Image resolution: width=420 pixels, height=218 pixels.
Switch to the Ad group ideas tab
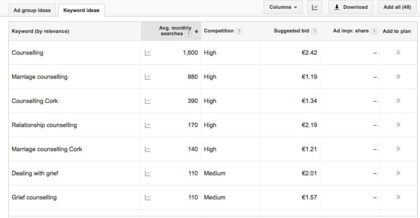coord(32,10)
